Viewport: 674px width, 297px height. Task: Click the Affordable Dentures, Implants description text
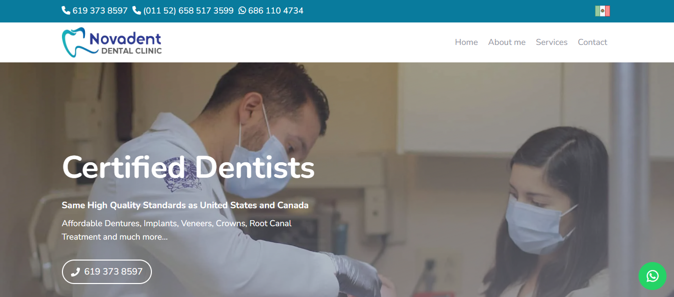pyautogui.click(x=177, y=230)
